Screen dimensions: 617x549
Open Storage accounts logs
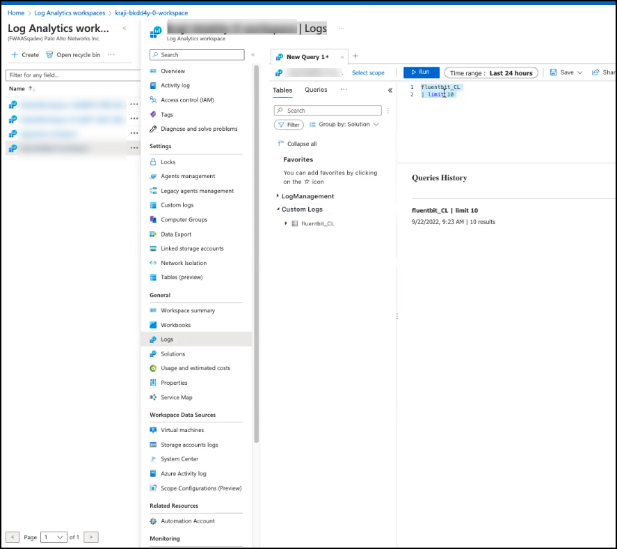click(x=189, y=445)
